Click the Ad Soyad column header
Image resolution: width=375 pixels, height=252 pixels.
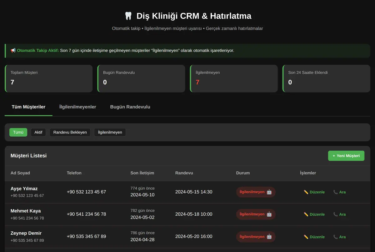point(20,173)
